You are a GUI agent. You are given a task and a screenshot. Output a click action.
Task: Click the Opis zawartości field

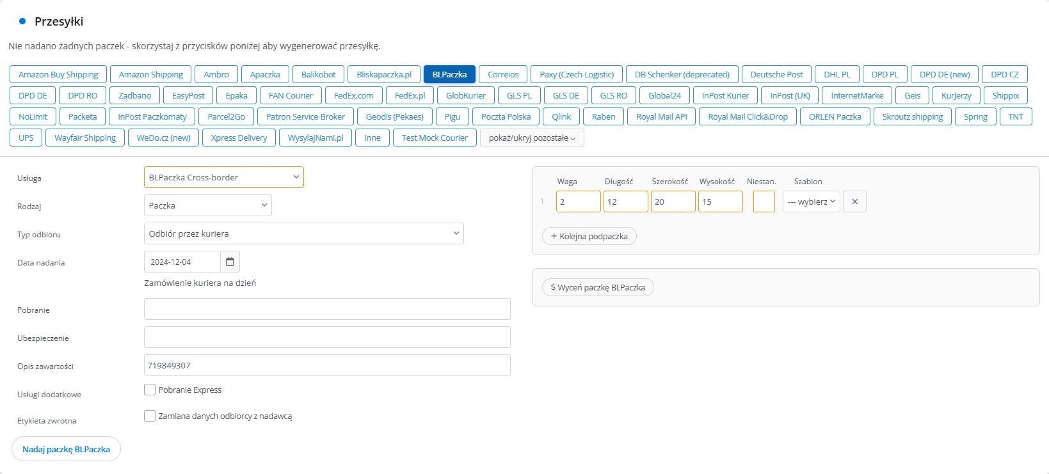tap(327, 365)
